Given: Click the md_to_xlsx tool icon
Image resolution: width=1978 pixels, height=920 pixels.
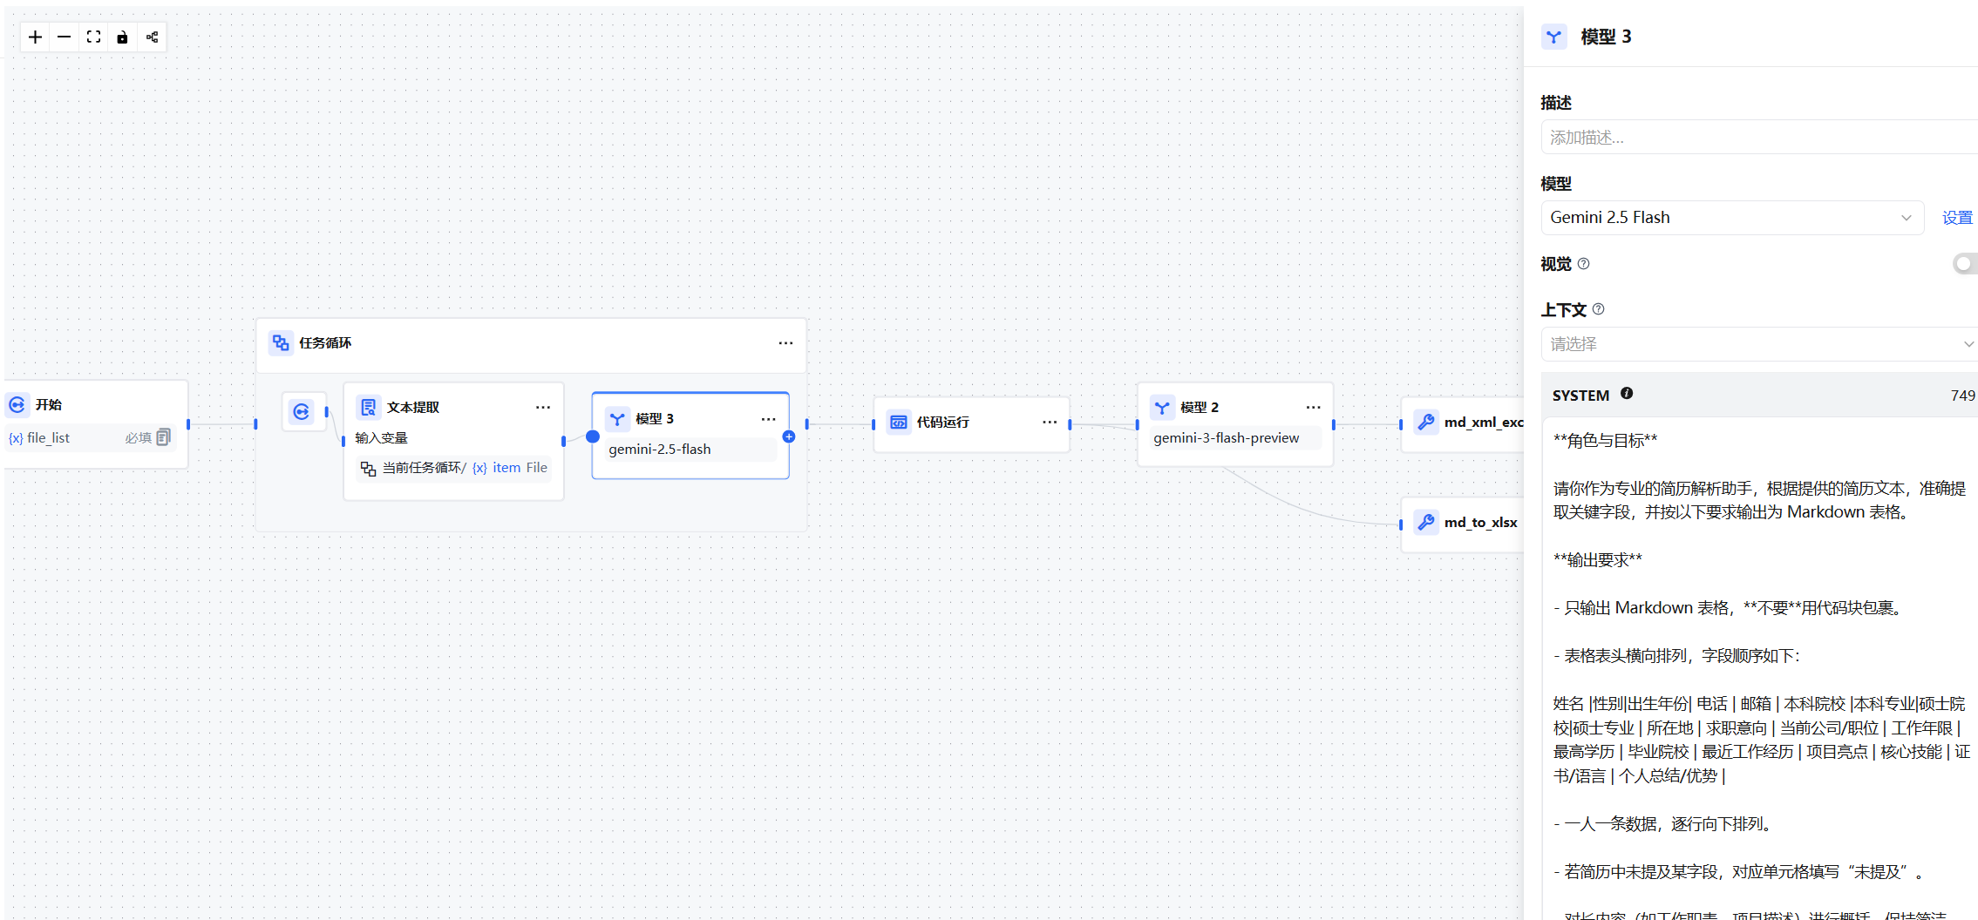Looking at the screenshot, I should tap(1426, 523).
